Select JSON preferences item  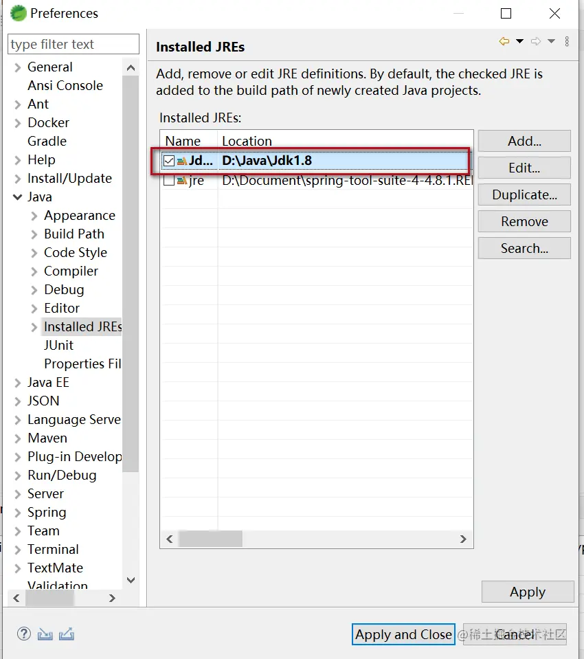(x=43, y=401)
